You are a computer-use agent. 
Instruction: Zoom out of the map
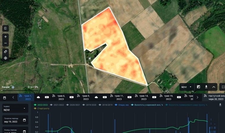pyautogui.click(x=5, y=43)
